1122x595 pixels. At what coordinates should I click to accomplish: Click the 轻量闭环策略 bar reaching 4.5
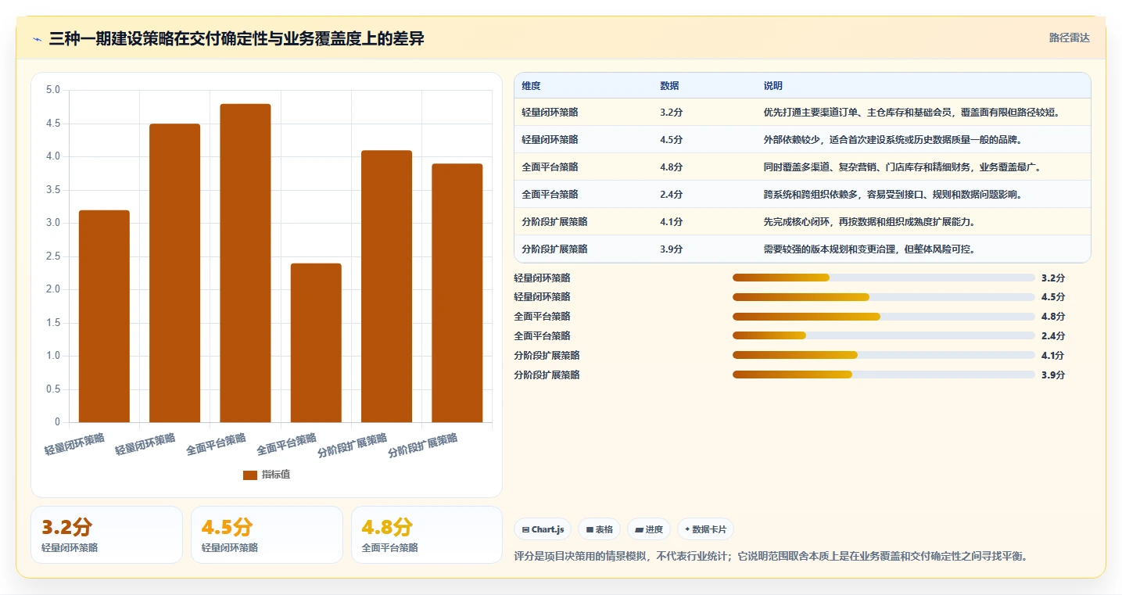(174, 273)
